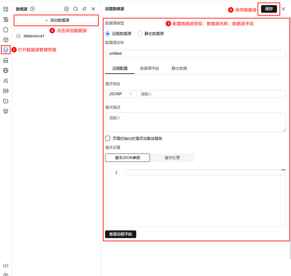The width and height of the screenshot is (291, 276).
Task: Switch to the 数据源字段 tab
Action: point(149,69)
